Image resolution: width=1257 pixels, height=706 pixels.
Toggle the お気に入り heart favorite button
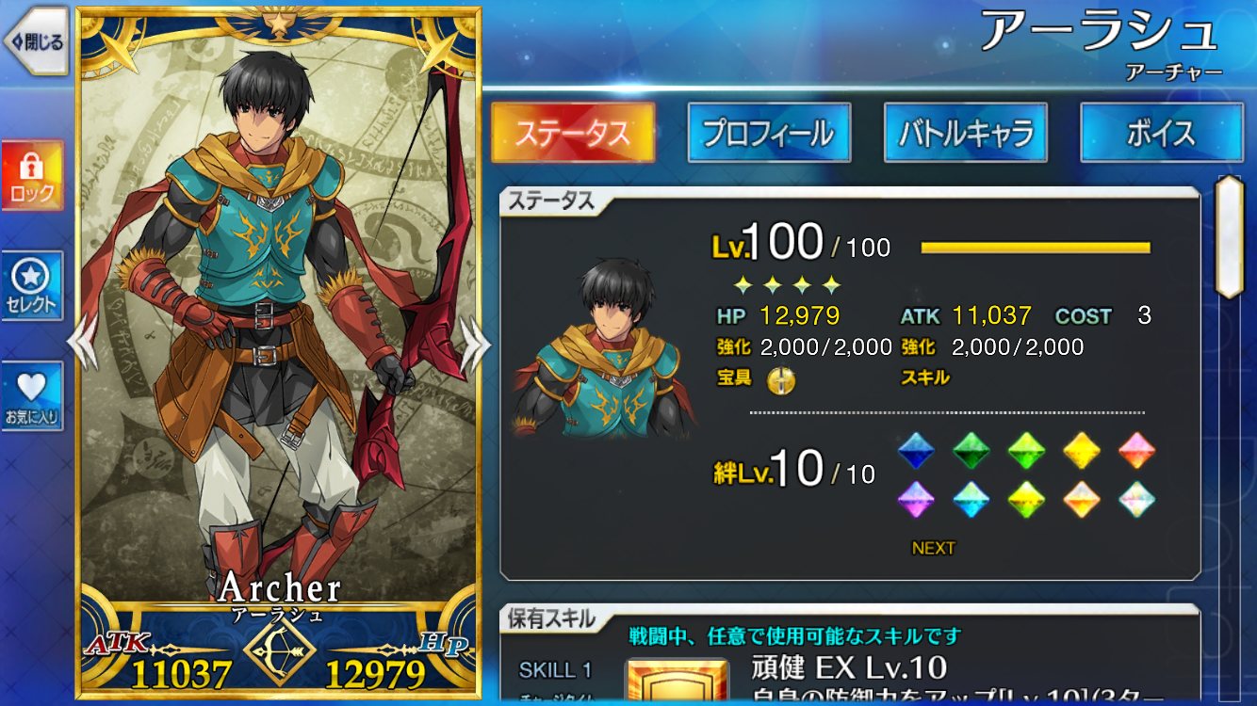click(x=33, y=396)
